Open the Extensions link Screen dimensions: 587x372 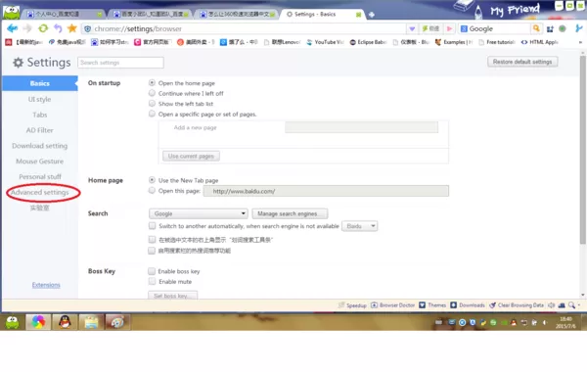[x=46, y=285]
